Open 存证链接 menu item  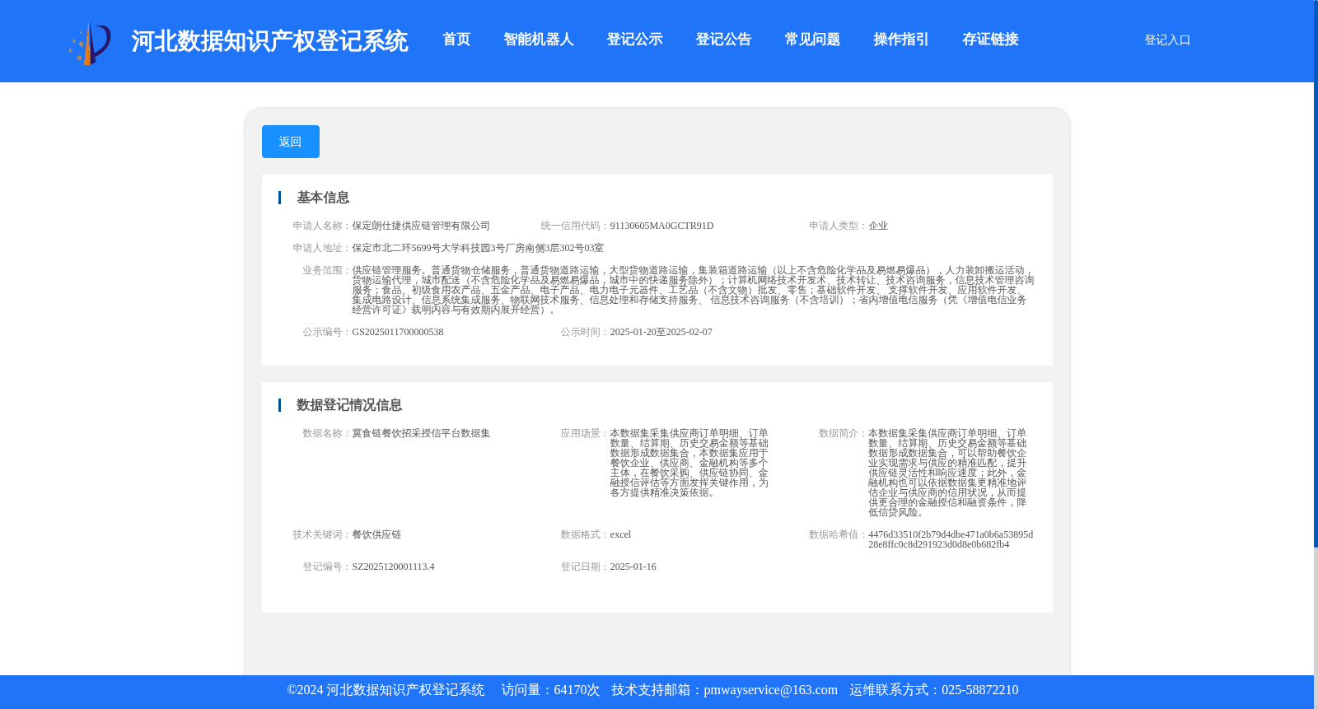990,40
